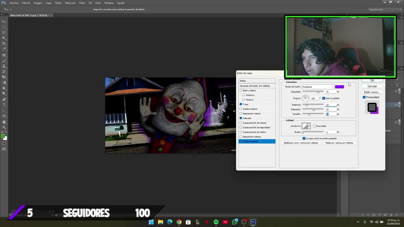The height and width of the screenshot is (227, 404).
Task: Enable the Contorno sub-style checkbox
Action: click(244, 95)
